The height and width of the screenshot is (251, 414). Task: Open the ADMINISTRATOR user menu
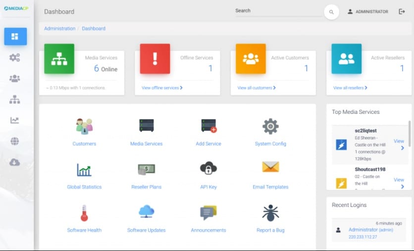click(x=368, y=11)
